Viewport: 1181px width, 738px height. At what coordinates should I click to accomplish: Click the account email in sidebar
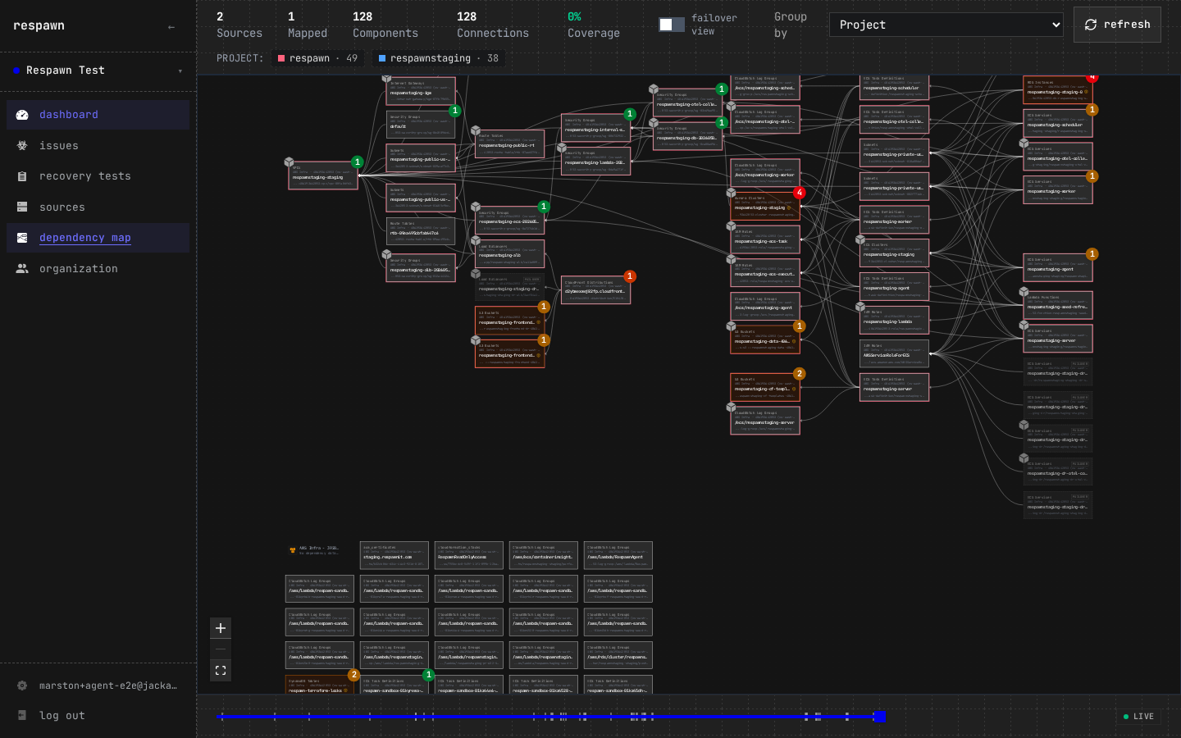(x=108, y=686)
